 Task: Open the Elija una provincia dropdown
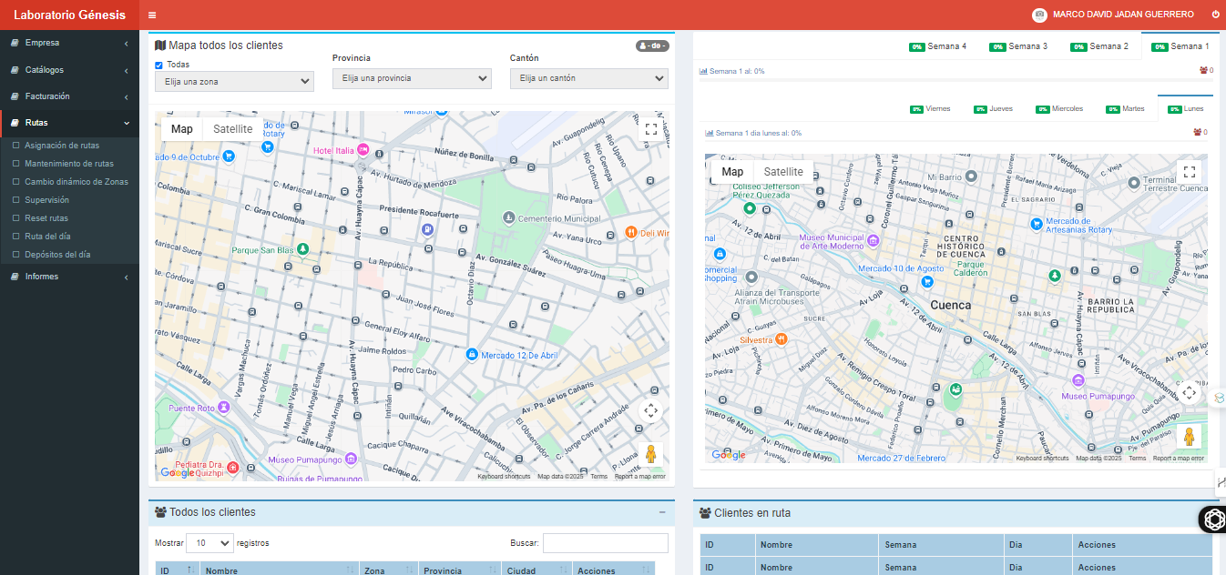click(x=412, y=78)
